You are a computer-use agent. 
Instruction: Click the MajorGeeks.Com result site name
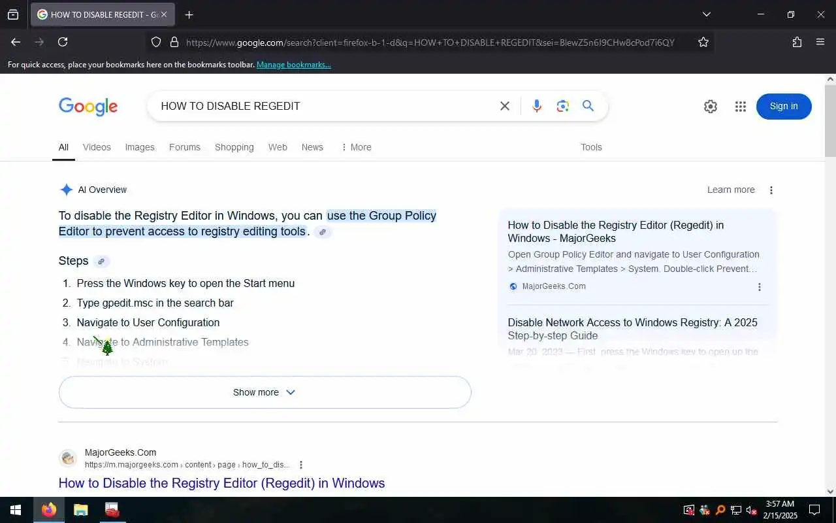click(x=120, y=452)
